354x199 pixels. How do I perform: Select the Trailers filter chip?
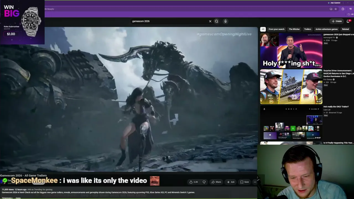(308, 29)
